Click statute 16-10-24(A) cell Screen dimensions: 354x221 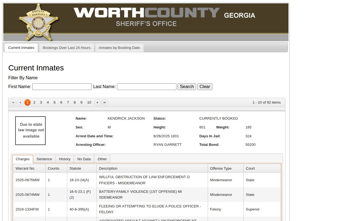(82, 180)
